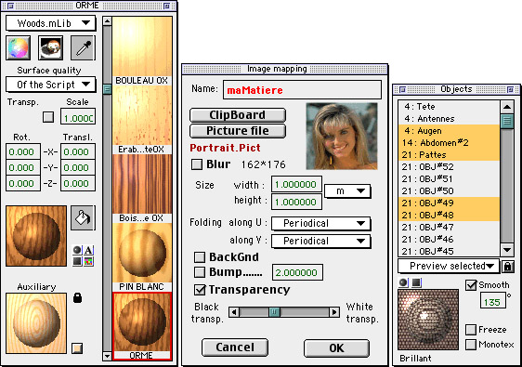Click the padlock beside Auxiliary preview

click(x=77, y=297)
